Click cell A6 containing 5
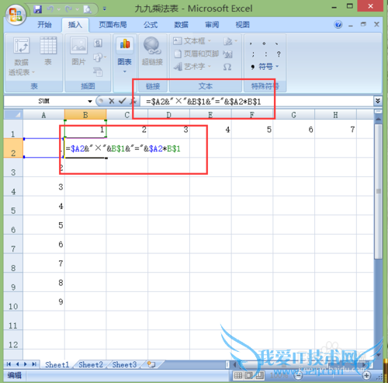This screenshot has width=388, height=383. click(x=43, y=225)
